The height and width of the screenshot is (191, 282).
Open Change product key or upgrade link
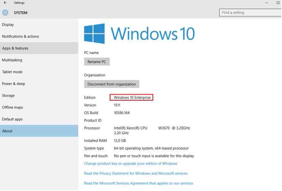point(131,164)
